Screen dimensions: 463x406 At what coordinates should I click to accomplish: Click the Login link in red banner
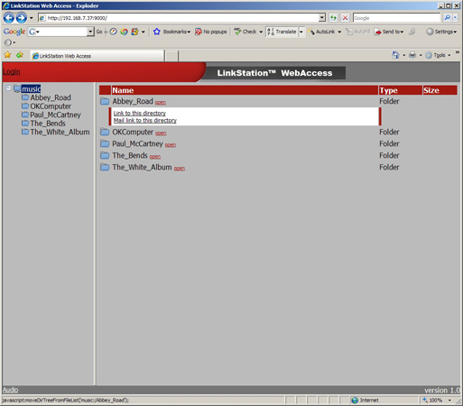(12, 71)
